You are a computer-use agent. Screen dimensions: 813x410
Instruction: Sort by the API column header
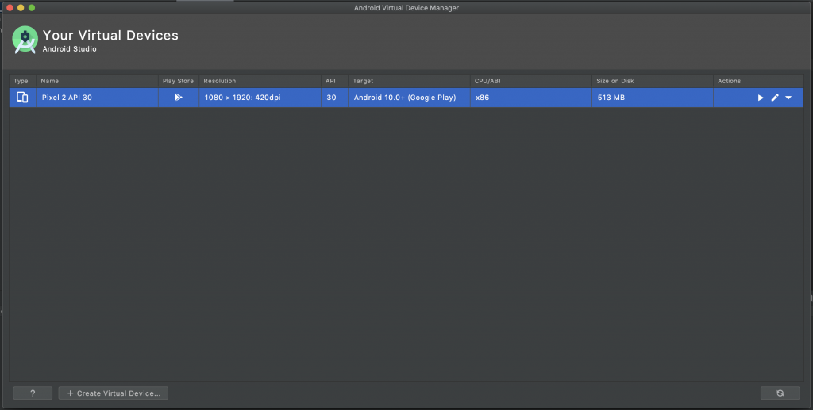point(334,81)
